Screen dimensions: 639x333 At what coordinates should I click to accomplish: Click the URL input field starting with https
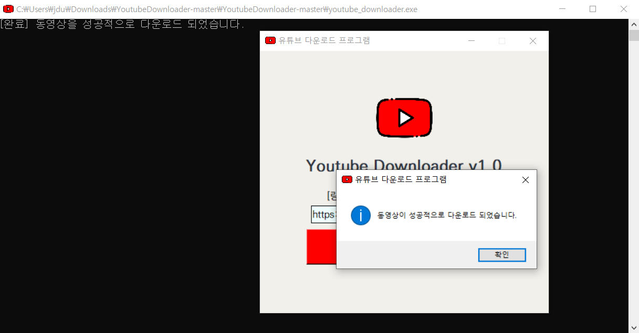[x=323, y=214]
